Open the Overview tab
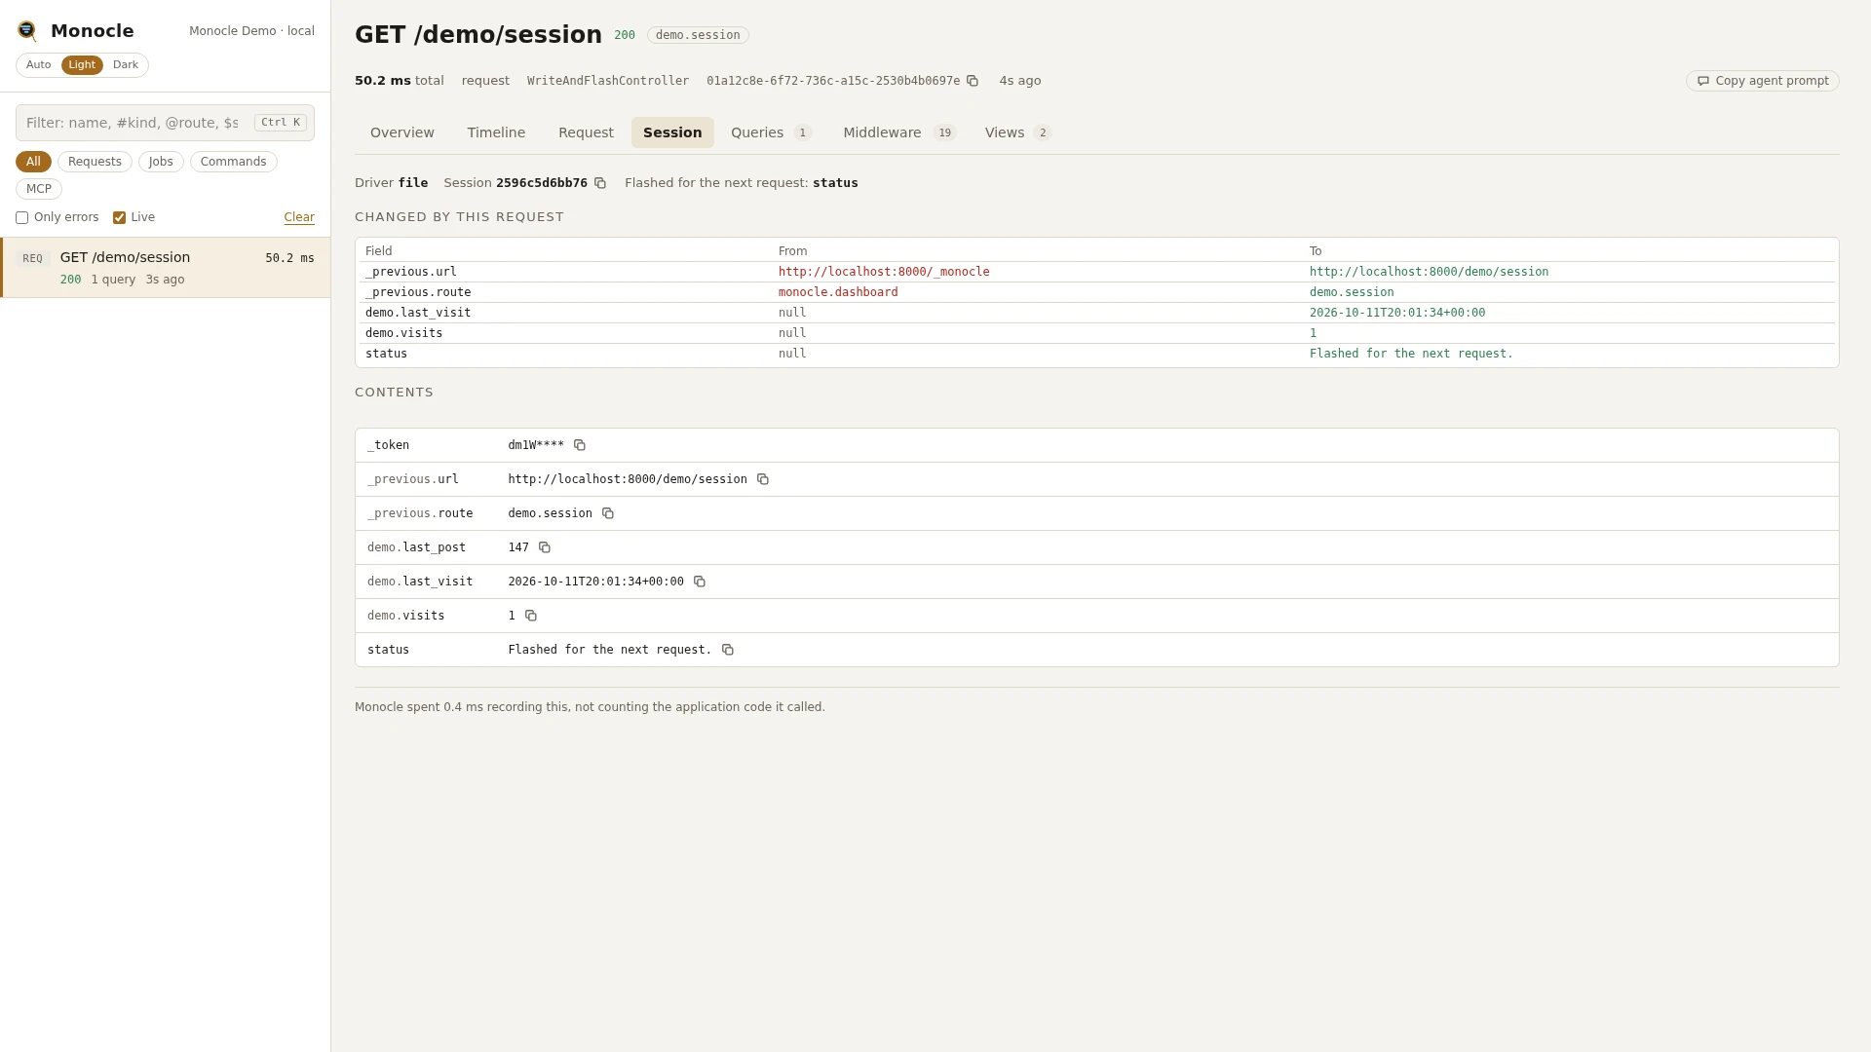The height and width of the screenshot is (1052, 1871). (402, 132)
